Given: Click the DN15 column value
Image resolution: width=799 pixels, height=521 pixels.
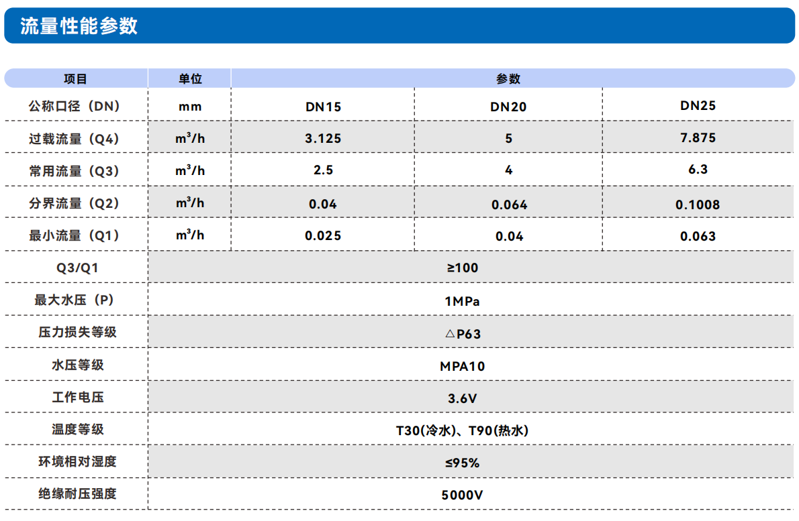Looking at the screenshot, I should point(323,107).
